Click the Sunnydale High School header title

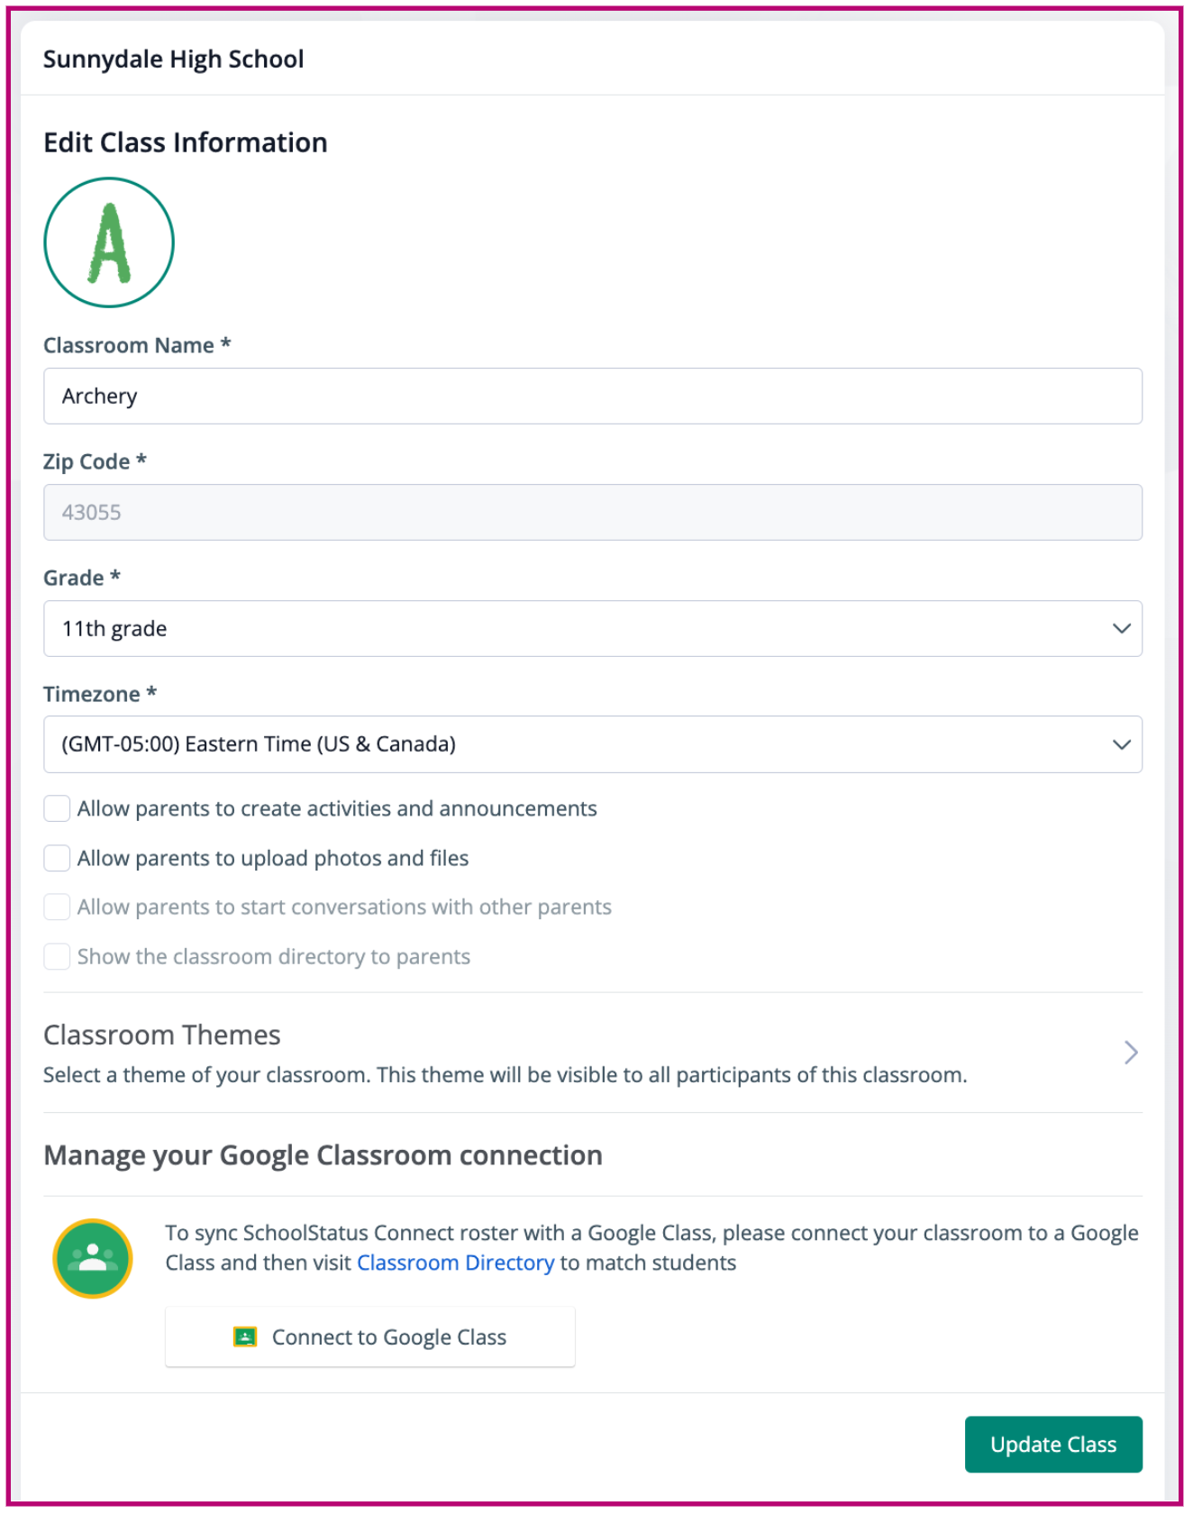click(174, 59)
